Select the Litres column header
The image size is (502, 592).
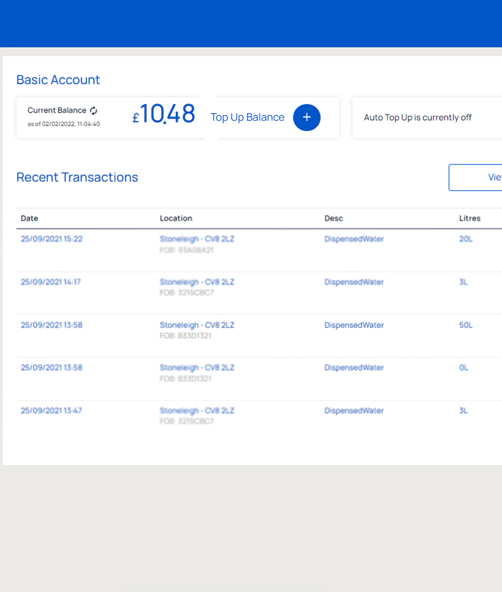pos(470,218)
